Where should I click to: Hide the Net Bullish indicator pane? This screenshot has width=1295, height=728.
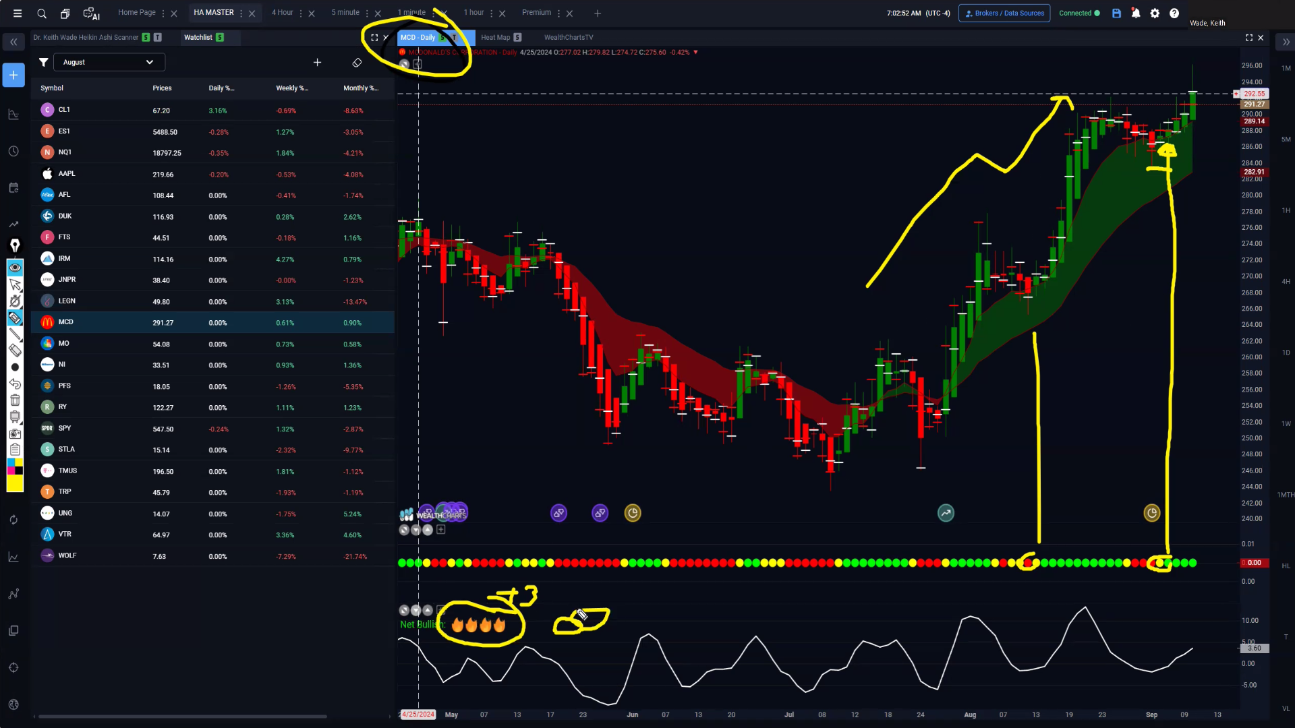coord(404,610)
